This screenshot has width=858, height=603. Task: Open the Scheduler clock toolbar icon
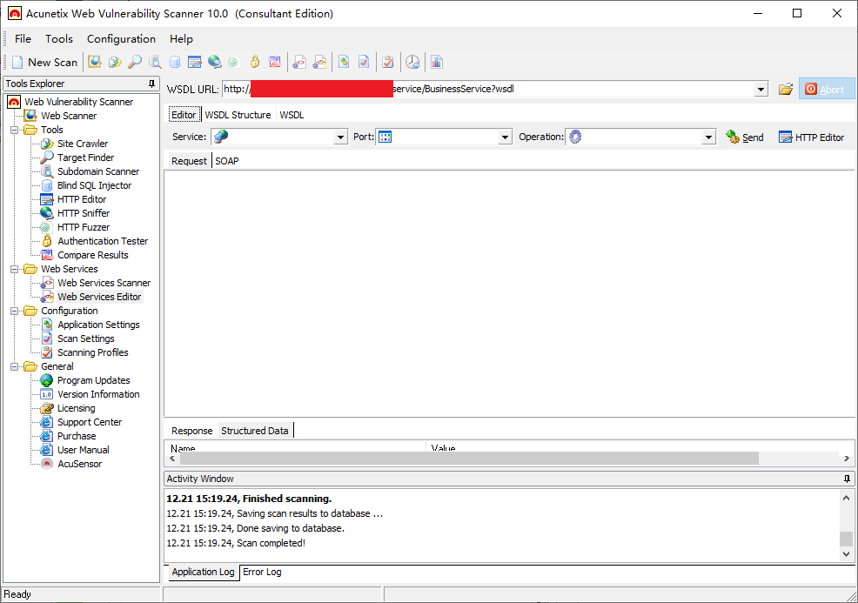(412, 62)
